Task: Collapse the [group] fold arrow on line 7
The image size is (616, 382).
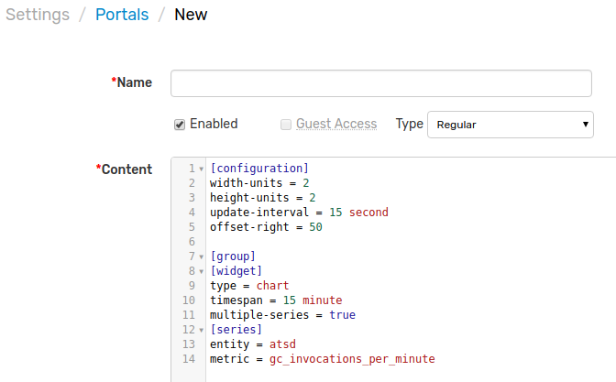Action: [x=201, y=257]
